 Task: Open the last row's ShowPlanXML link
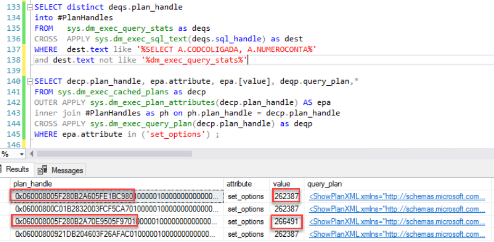click(397, 234)
